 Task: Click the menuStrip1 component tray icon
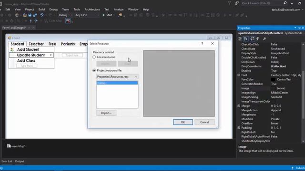(x=9, y=146)
